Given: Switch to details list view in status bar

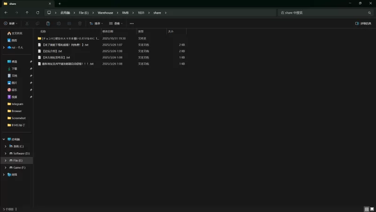Looking at the screenshot, I should (x=366, y=209).
